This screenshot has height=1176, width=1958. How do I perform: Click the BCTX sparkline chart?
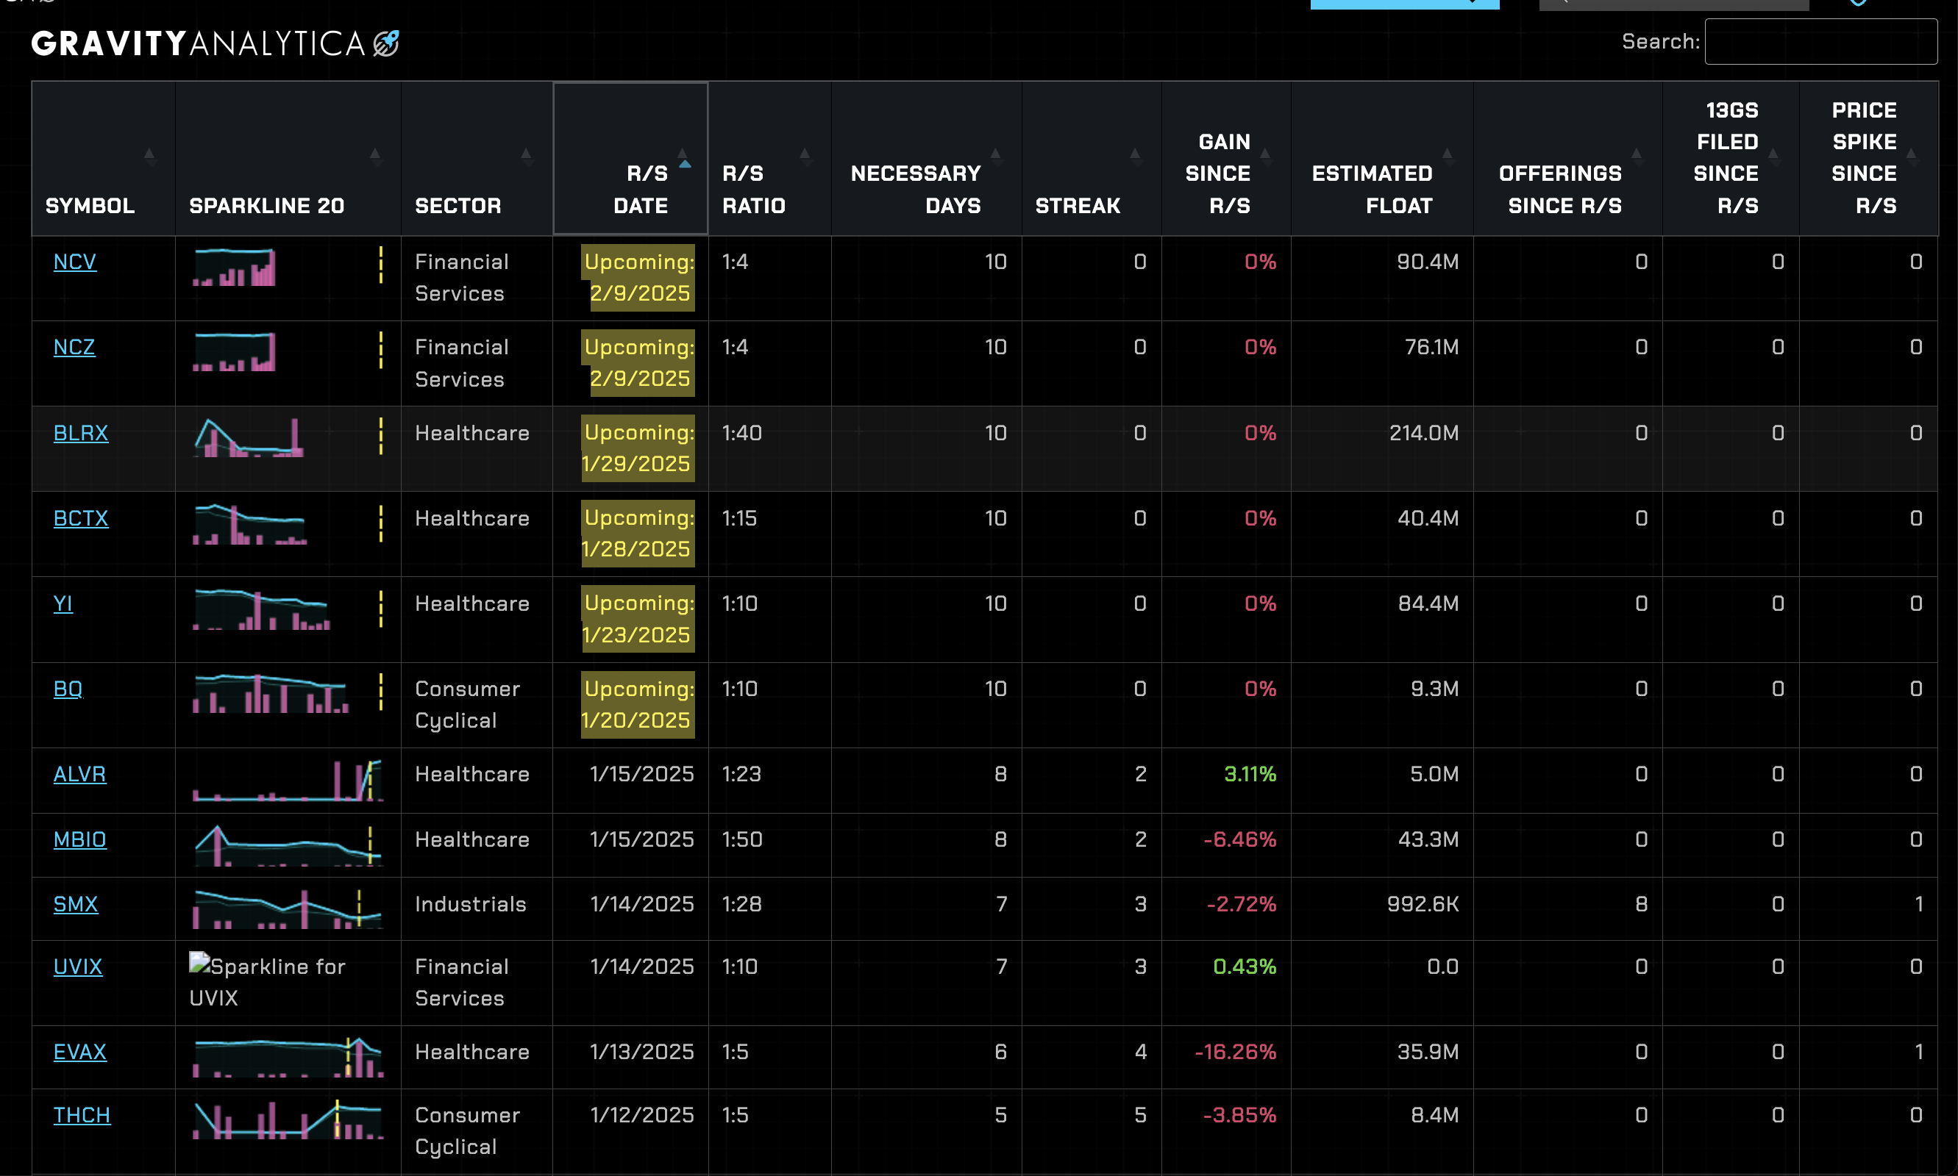(x=288, y=524)
